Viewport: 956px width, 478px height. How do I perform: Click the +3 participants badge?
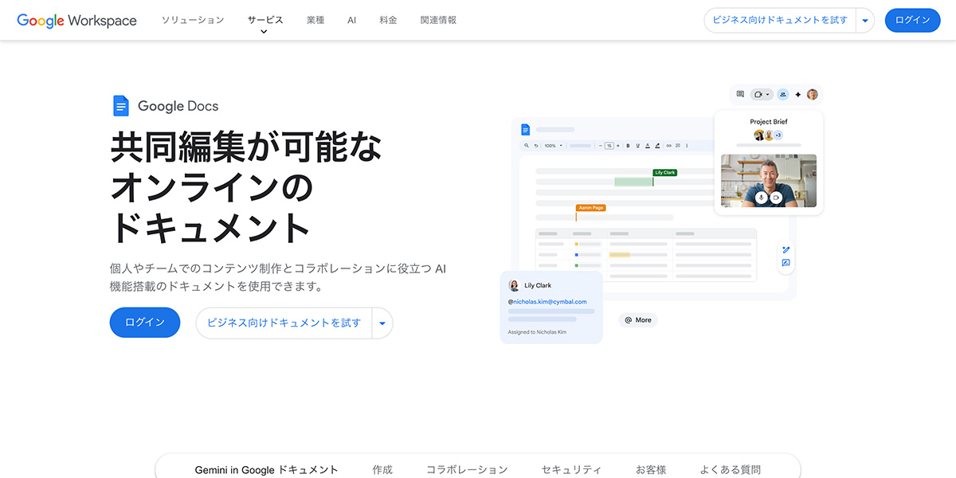click(x=778, y=135)
